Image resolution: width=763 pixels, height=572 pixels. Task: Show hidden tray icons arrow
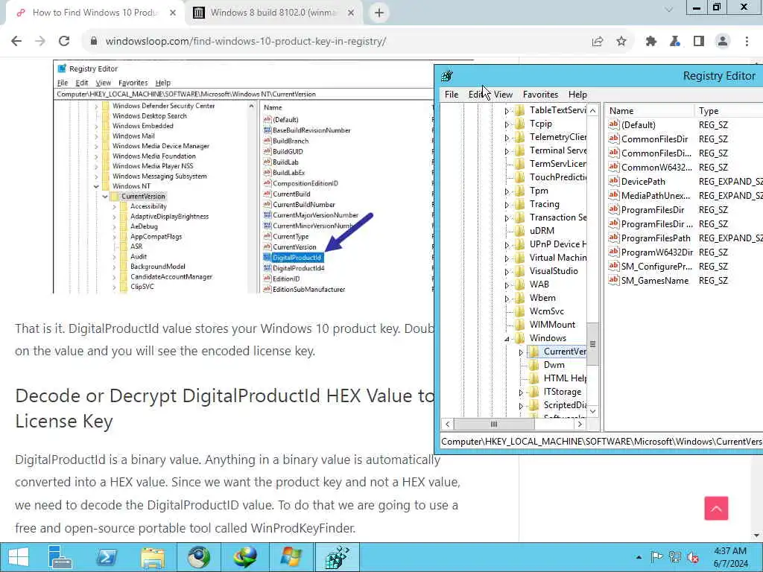[639, 557]
